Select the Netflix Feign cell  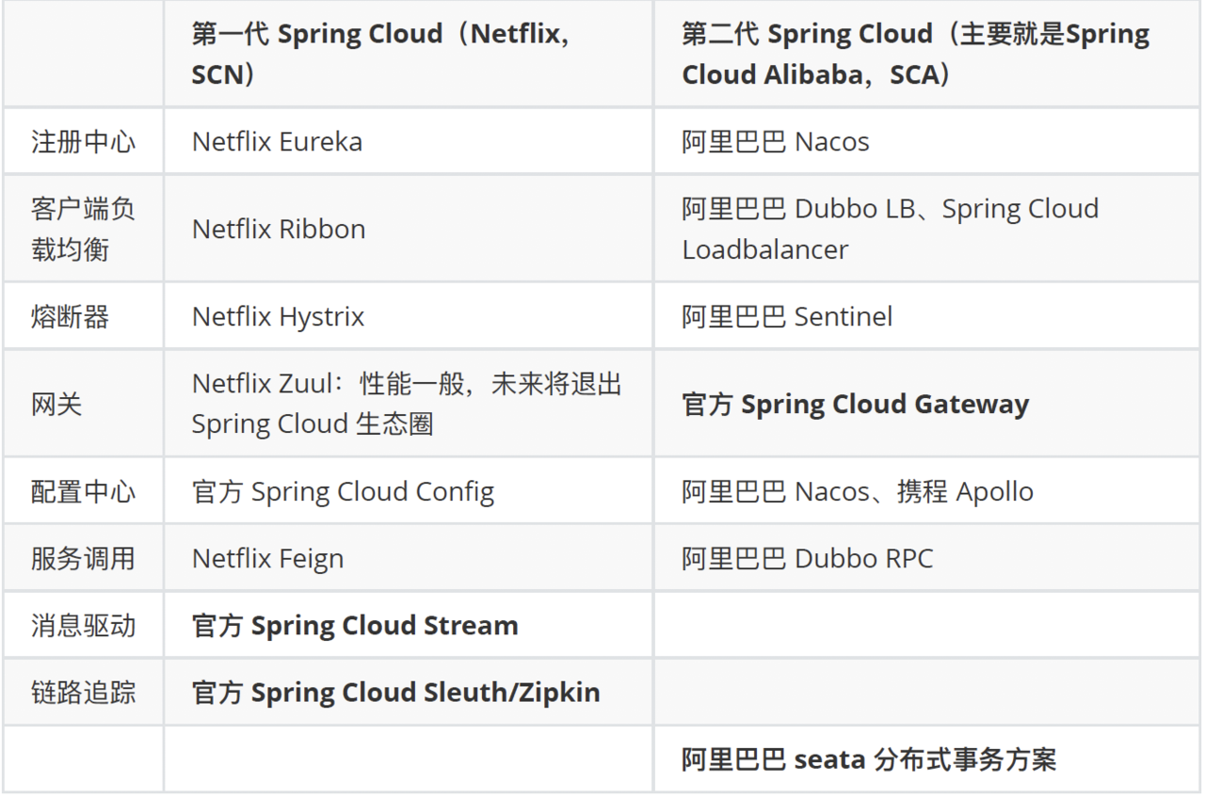point(267,559)
